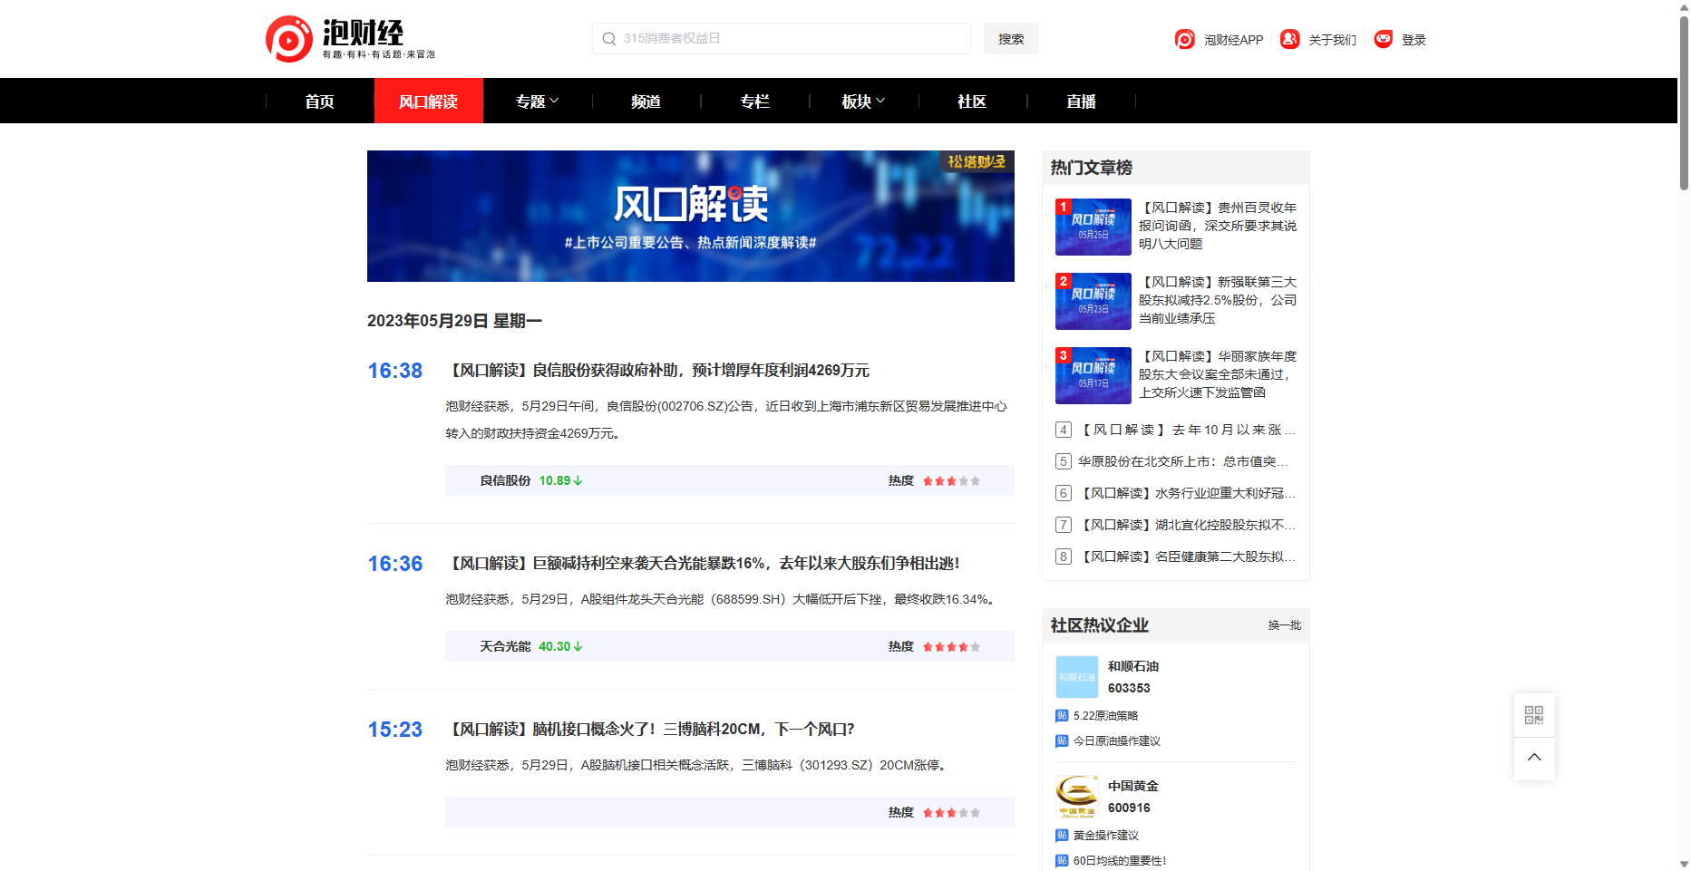Click 换一批 to refresh companies

(1285, 625)
